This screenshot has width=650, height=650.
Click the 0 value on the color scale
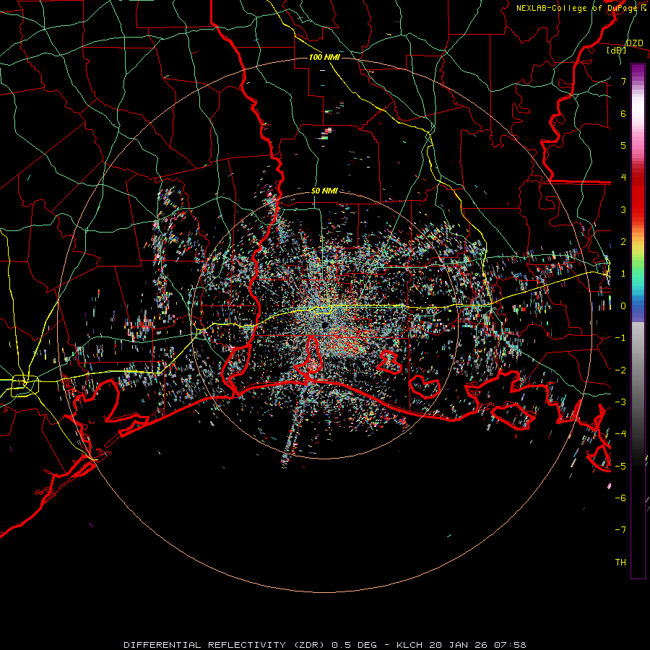click(623, 306)
